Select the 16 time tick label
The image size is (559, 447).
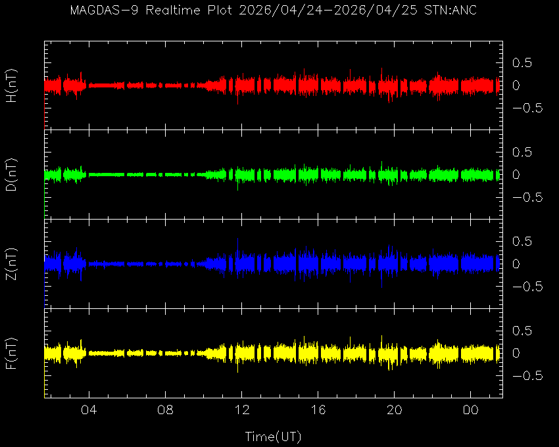(318, 410)
